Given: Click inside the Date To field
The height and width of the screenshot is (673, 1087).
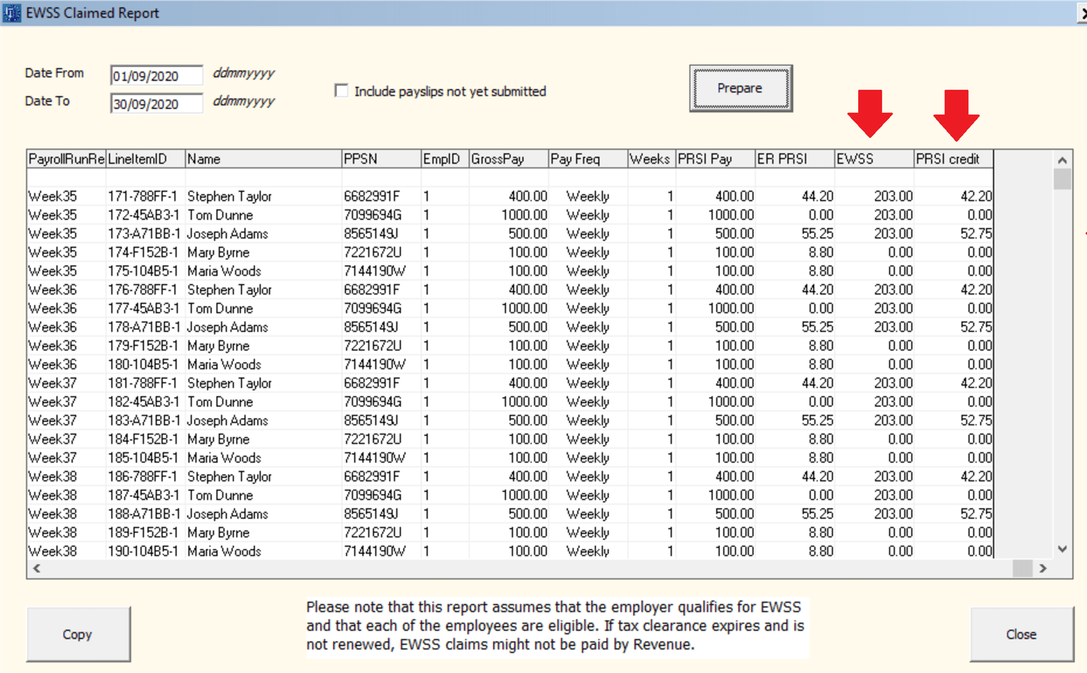Looking at the screenshot, I should click(156, 103).
